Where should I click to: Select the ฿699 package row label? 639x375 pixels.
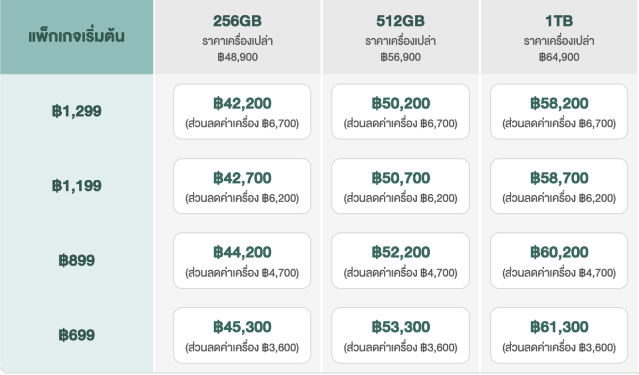pyautogui.click(x=77, y=335)
